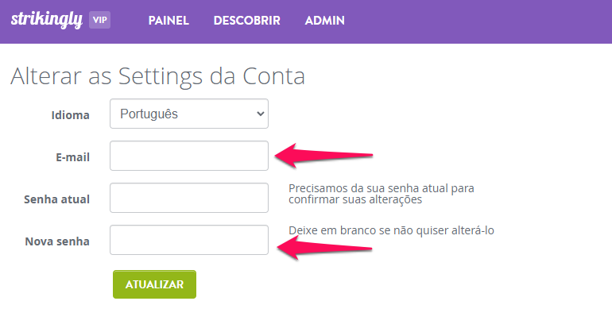Focus the E-mail input field
Viewport: 612px width, 332px height.
click(x=189, y=156)
